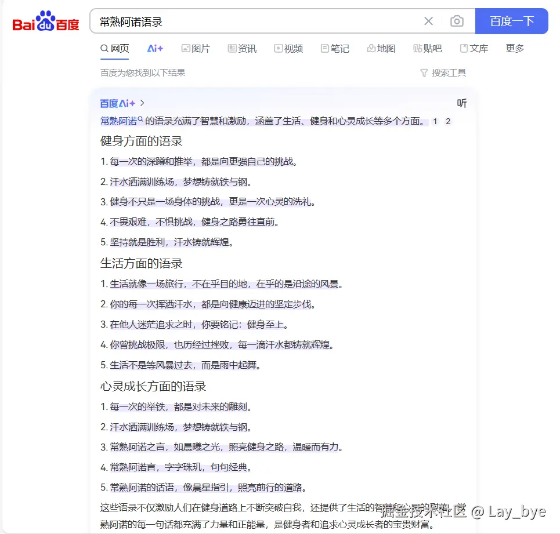The width and height of the screenshot is (560, 534).
Task: Switch to the Ai+ search tab
Action: tap(154, 49)
